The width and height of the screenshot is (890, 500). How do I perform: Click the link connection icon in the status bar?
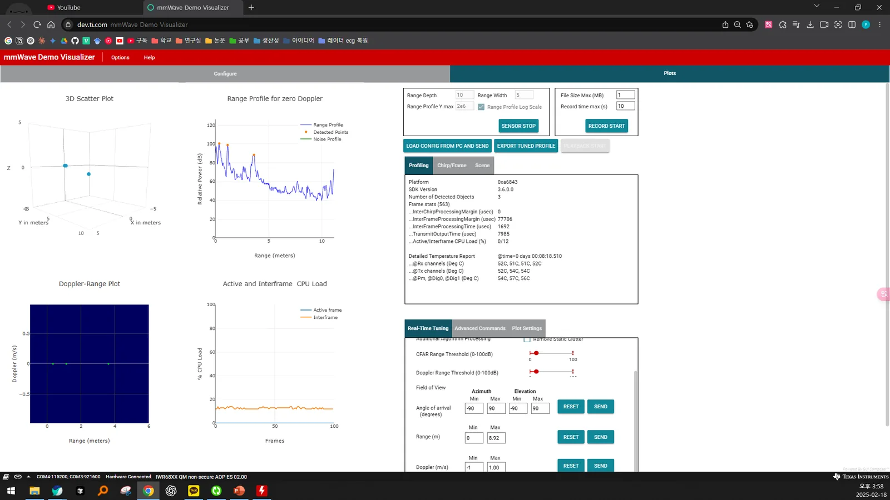tap(17, 477)
